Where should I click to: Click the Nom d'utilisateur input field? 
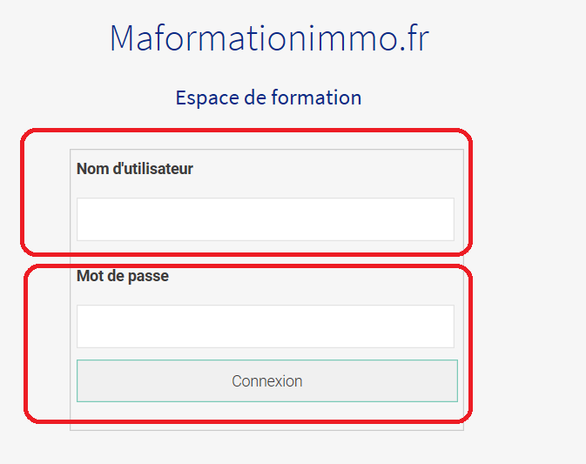pos(265,219)
